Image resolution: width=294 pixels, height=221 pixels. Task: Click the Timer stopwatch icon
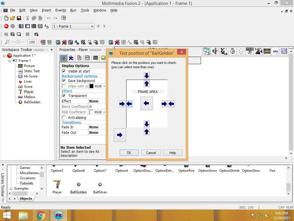pyautogui.click(x=233, y=51)
